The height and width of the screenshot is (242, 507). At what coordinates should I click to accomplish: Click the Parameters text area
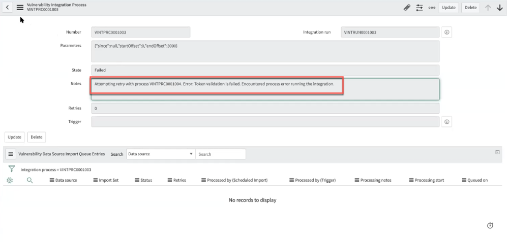pyautogui.click(x=265, y=51)
